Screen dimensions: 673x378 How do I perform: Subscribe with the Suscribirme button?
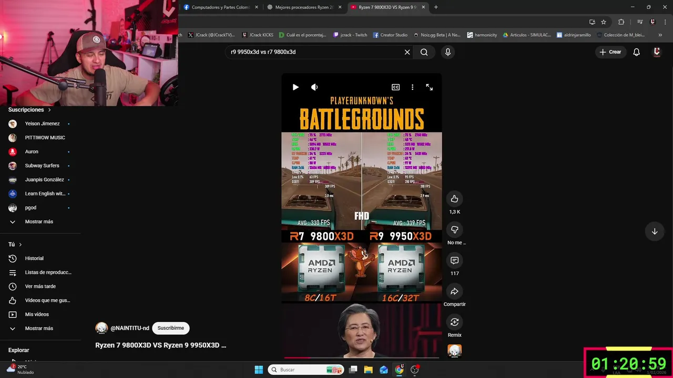[x=171, y=328]
